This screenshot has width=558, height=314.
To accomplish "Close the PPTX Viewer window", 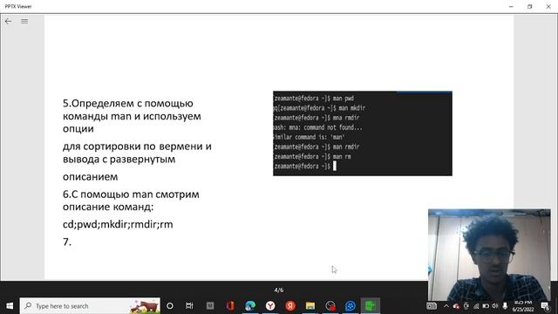I will [548, 6].
